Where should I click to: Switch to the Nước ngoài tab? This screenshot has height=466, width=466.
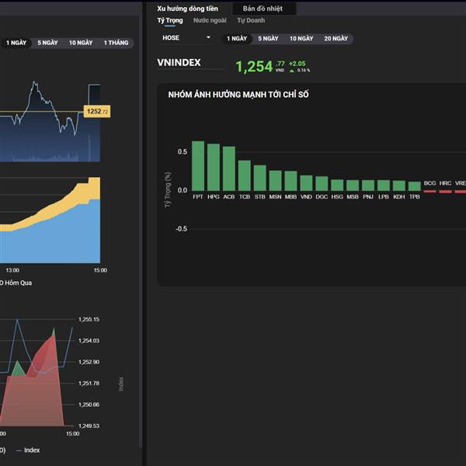click(x=210, y=20)
